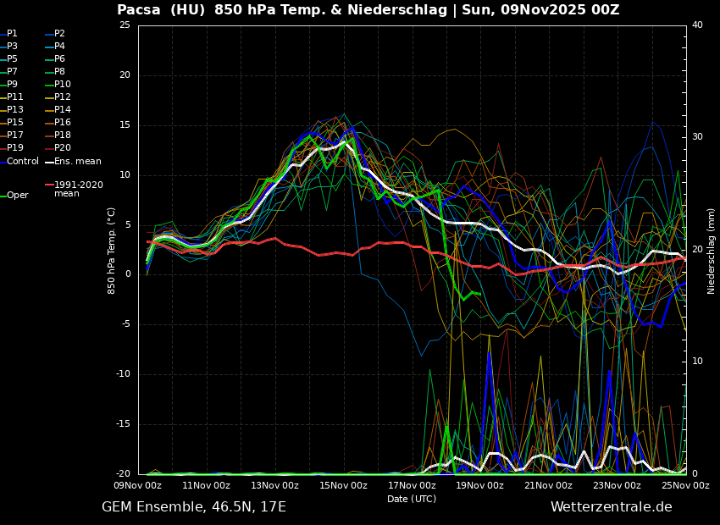
Task: Select the Control legend entry
Action: (x=22, y=161)
